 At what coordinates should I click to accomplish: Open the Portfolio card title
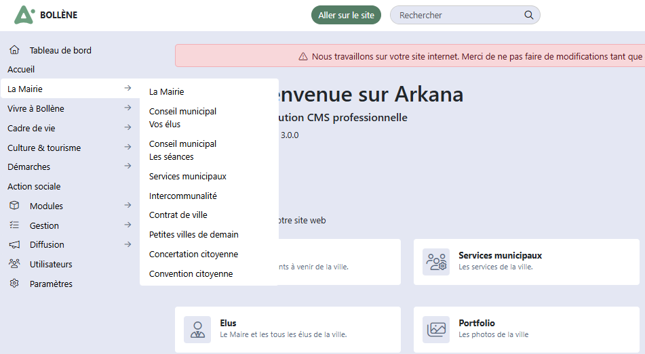point(477,323)
